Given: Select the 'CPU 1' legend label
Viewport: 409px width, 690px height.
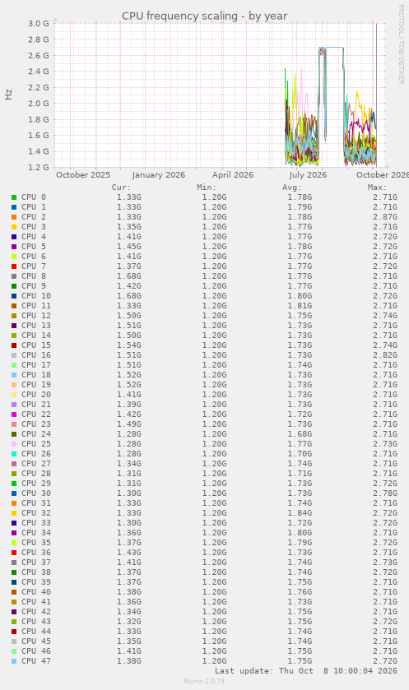Looking at the screenshot, I should tap(34, 206).
